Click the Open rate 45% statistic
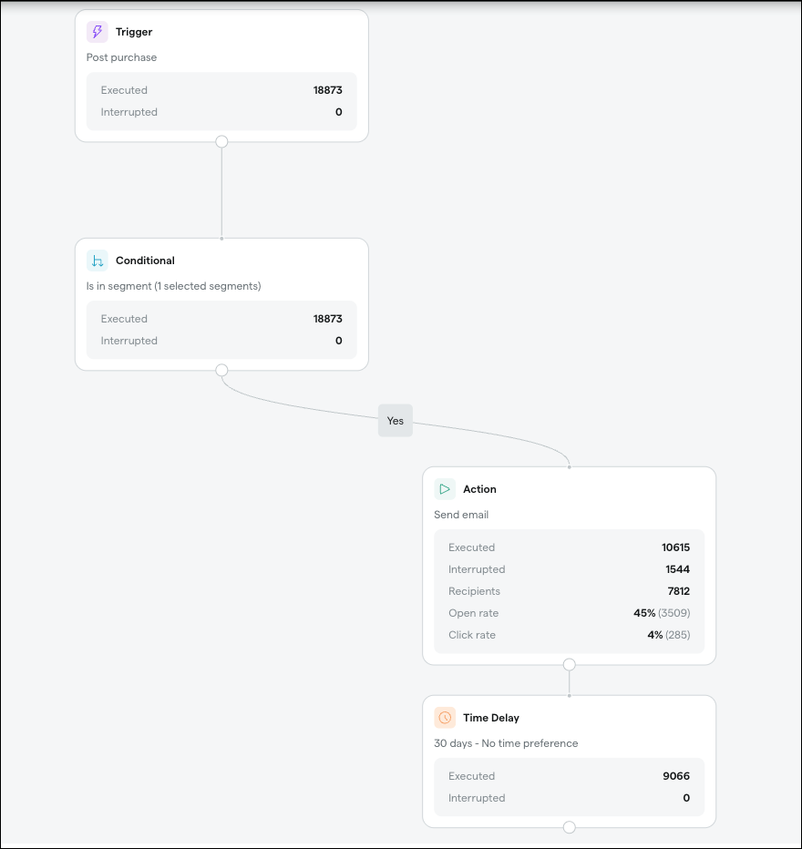Viewport: 802px width, 849px height. [569, 613]
